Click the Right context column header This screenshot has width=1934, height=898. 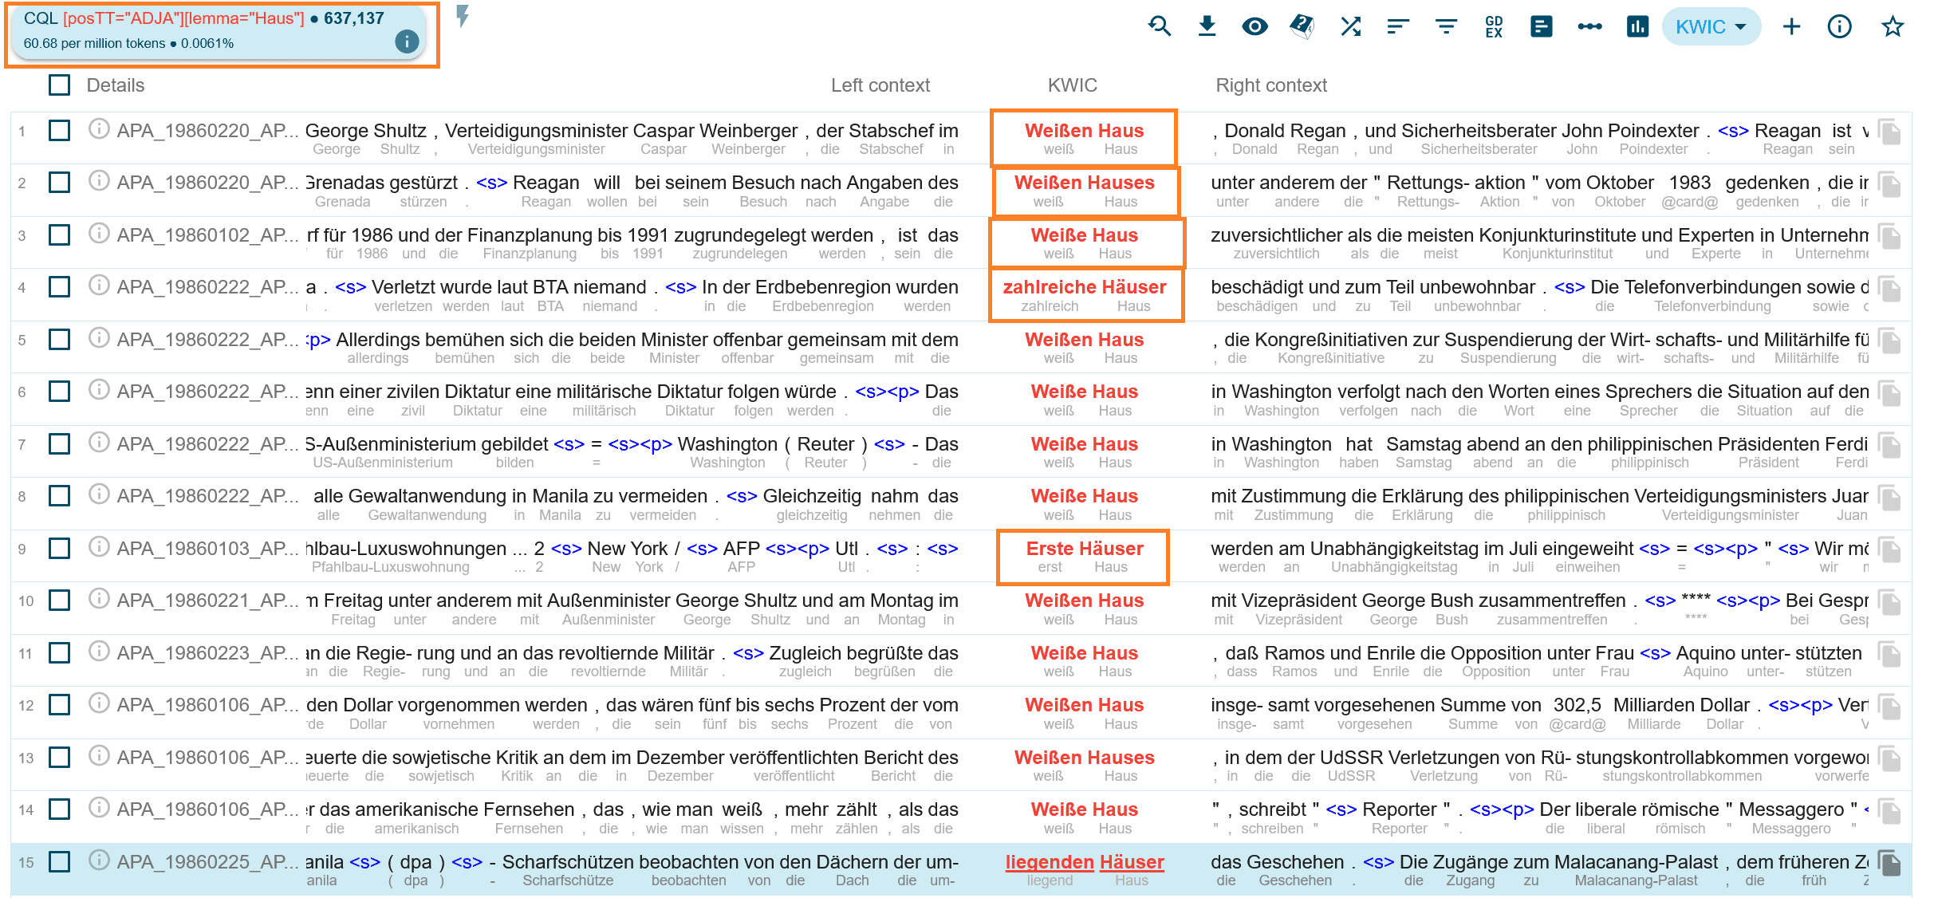[1270, 85]
